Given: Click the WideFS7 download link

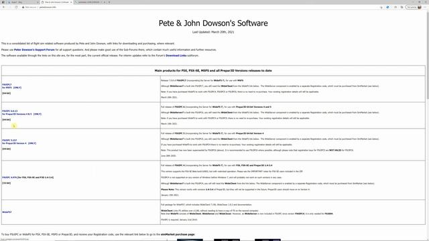Looking at the screenshot, I should pyautogui.click(x=7, y=212).
